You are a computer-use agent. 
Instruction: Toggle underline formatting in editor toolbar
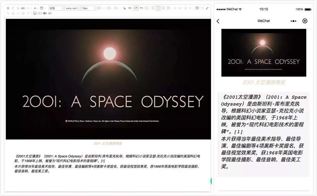18,8
